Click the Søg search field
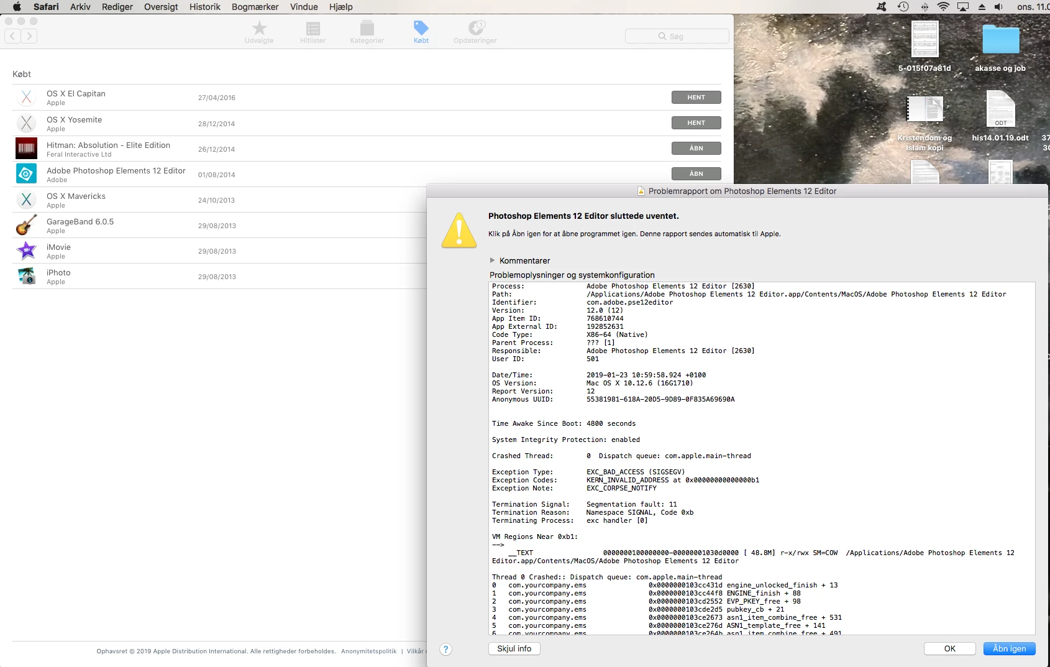The height and width of the screenshot is (667, 1050). coord(677,36)
